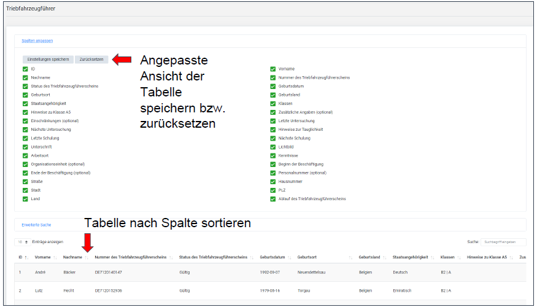
Task: Click sort arrows next to ID header
Action: [27, 257]
